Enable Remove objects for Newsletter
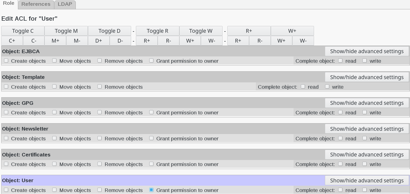This screenshot has height=194, width=410. [x=100, y=138]
